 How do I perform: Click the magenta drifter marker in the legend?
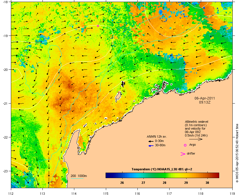click(x=183, y=154)
